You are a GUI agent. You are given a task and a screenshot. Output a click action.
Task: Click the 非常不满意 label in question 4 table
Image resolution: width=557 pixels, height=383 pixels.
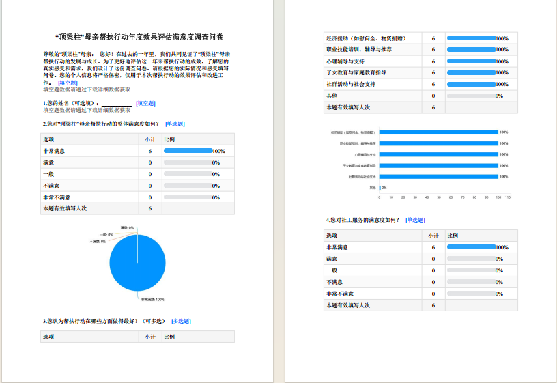click(x=339, y=294)
